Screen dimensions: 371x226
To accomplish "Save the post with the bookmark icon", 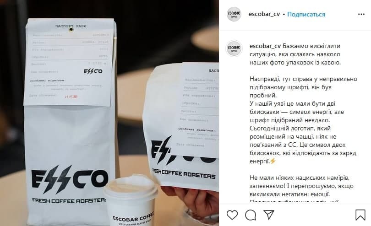I will coord(360,215).
